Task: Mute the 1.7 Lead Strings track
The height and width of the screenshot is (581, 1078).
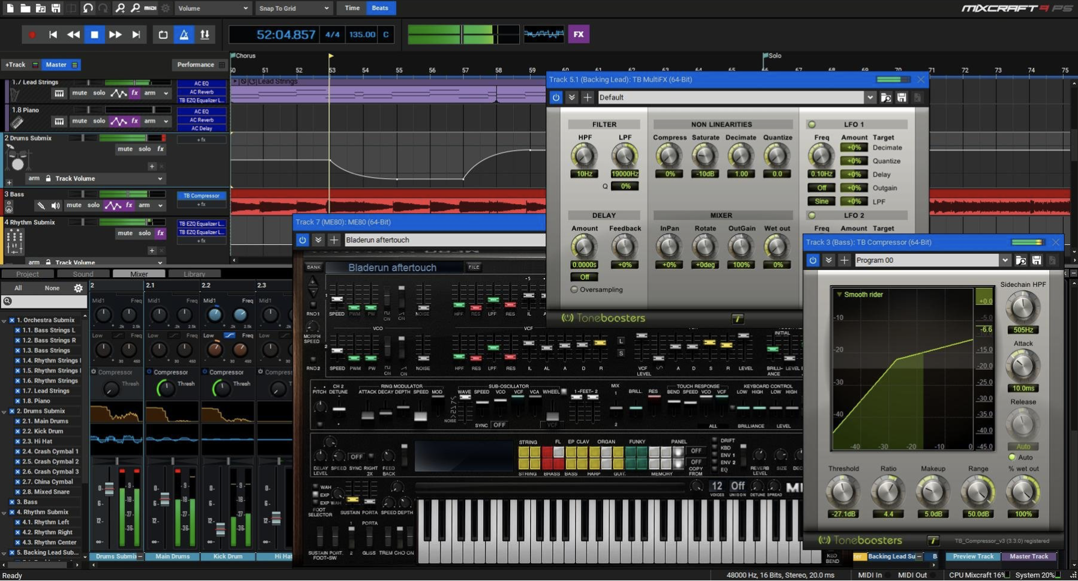Action: tap(79, 93)
